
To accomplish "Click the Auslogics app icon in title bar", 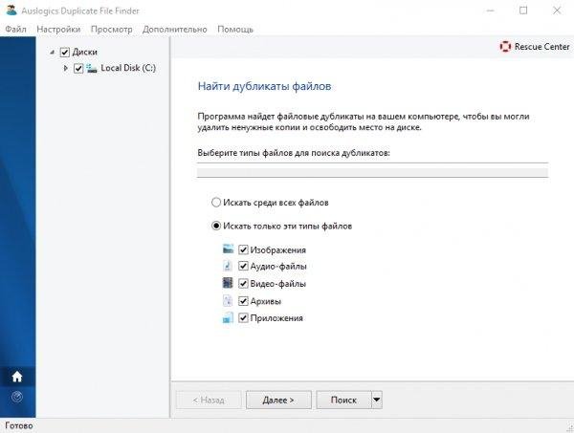I will (11, 11).
